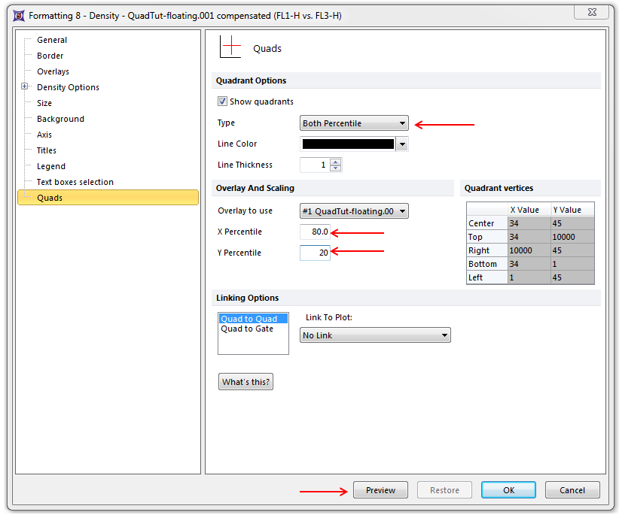Viewport: 619px width, 515px height.
Task: Open the Overlay to use dropdown
Action: click(x=354, y=211)
